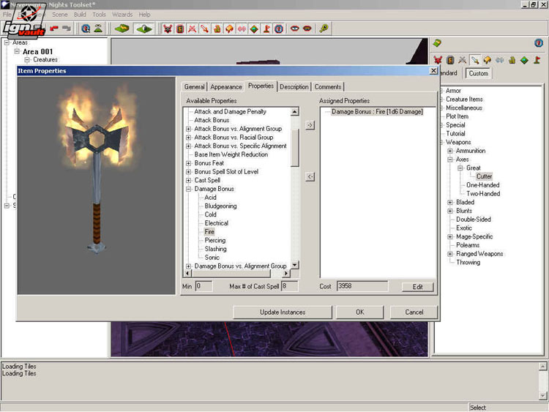Toggle placeables chest icon in the main toolbar
The height and width of the screenshot is (412, 549).
pos(229,29)
